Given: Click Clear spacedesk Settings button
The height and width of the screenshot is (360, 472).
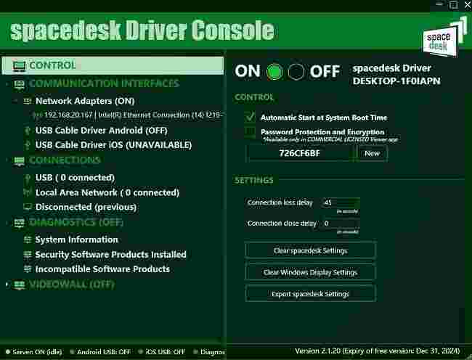Looking at the screenshot, I should (310, 250).
